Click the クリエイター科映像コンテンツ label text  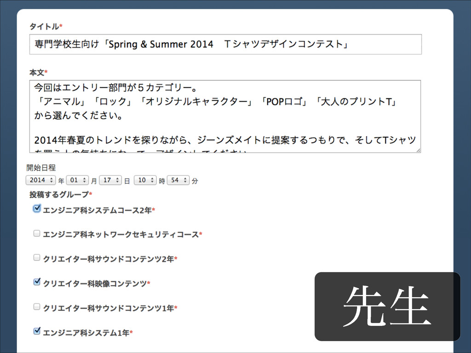95,284
